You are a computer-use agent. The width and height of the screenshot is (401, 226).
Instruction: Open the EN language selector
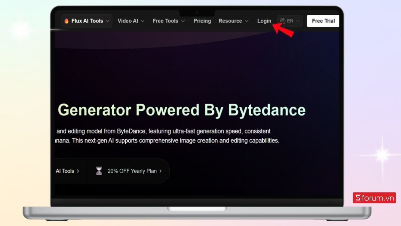coord(290,21)
